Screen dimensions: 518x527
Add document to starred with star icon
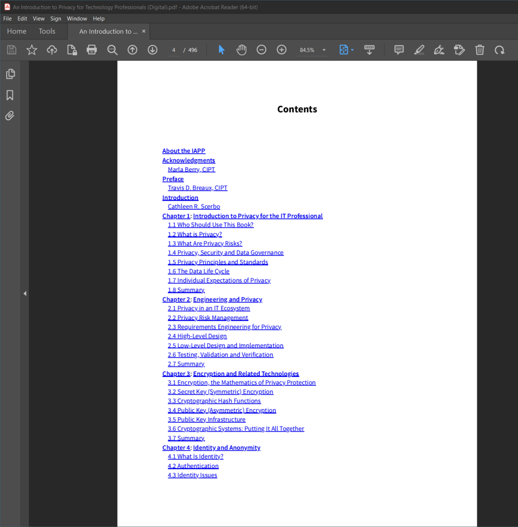32,50
